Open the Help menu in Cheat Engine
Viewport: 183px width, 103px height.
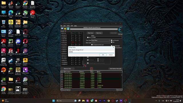click(x=75, y=26)
